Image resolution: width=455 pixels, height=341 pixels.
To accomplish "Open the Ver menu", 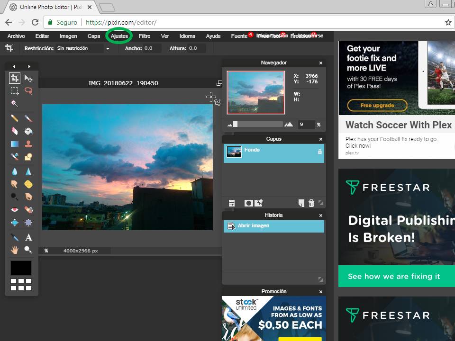I will pyautogui.click(x=165, y=36).
